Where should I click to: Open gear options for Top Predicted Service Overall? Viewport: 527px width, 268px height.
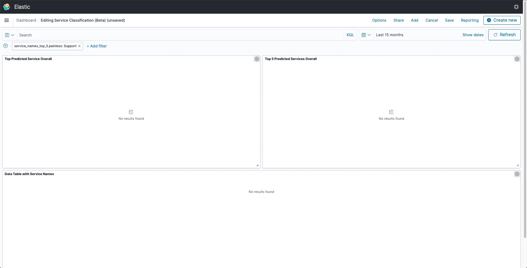pyautogui.click(x=257, y=59)
